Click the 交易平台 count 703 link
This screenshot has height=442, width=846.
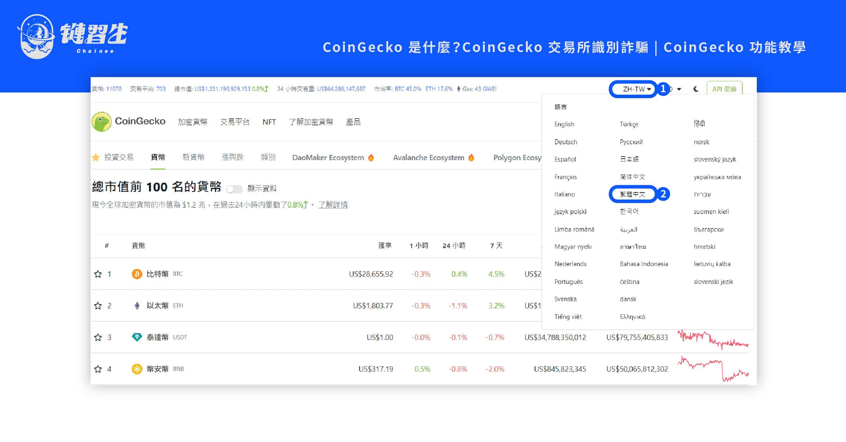click(x=161, y=89)
